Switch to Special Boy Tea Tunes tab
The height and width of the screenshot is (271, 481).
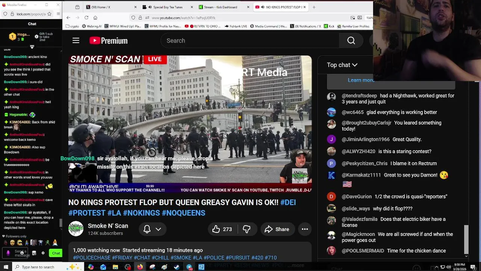[168, 7]
